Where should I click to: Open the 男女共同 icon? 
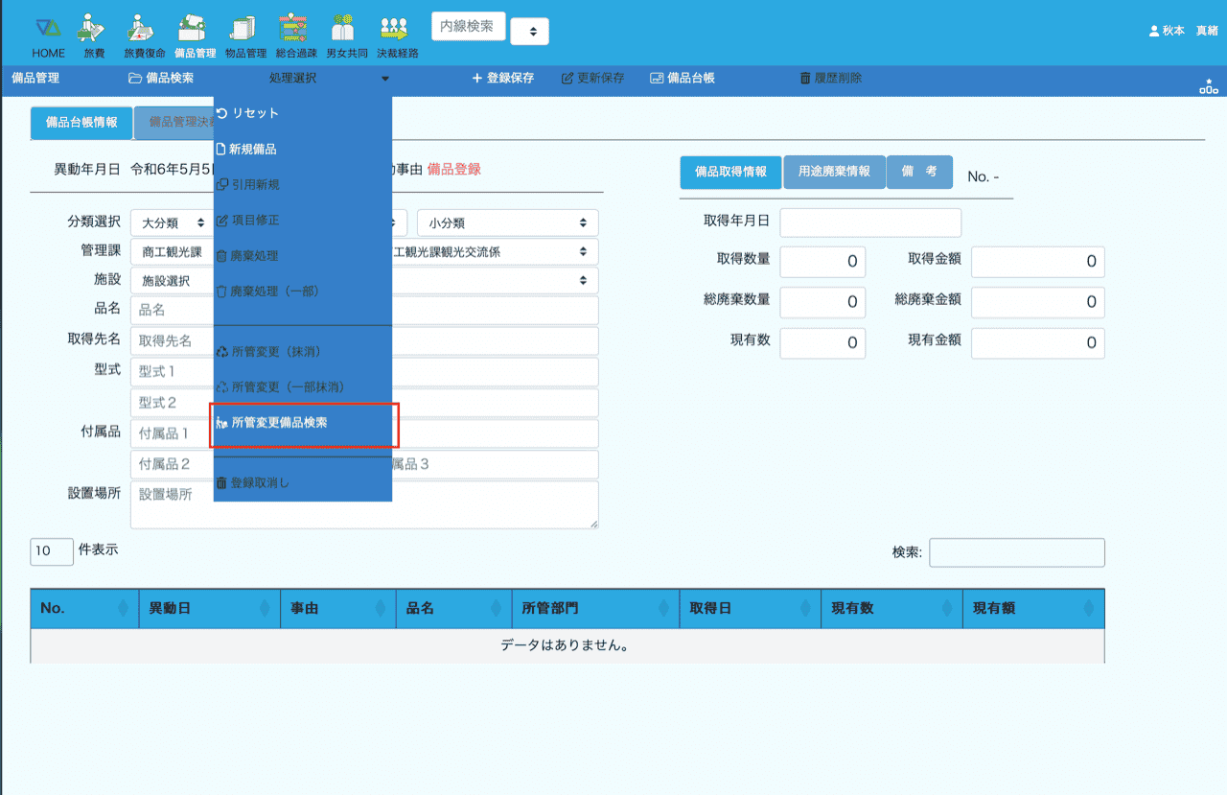click(346, 35)
